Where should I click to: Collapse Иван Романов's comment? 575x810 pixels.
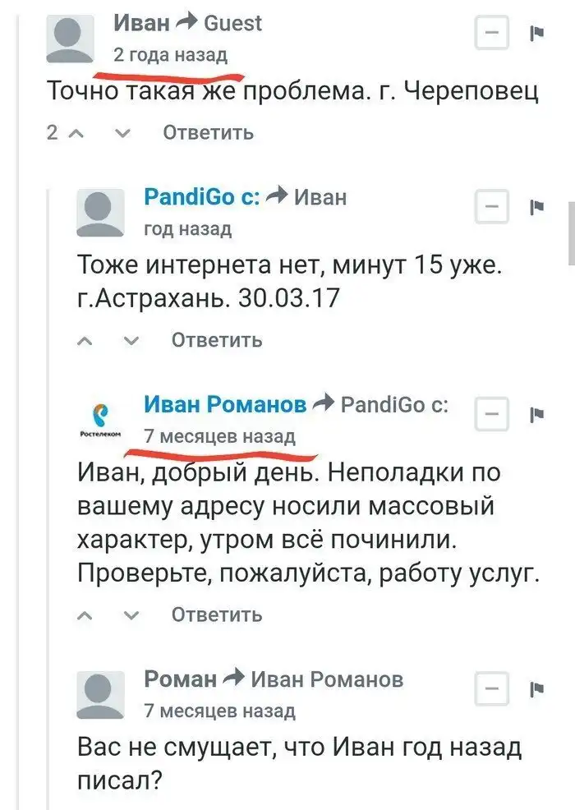[492, 413]
